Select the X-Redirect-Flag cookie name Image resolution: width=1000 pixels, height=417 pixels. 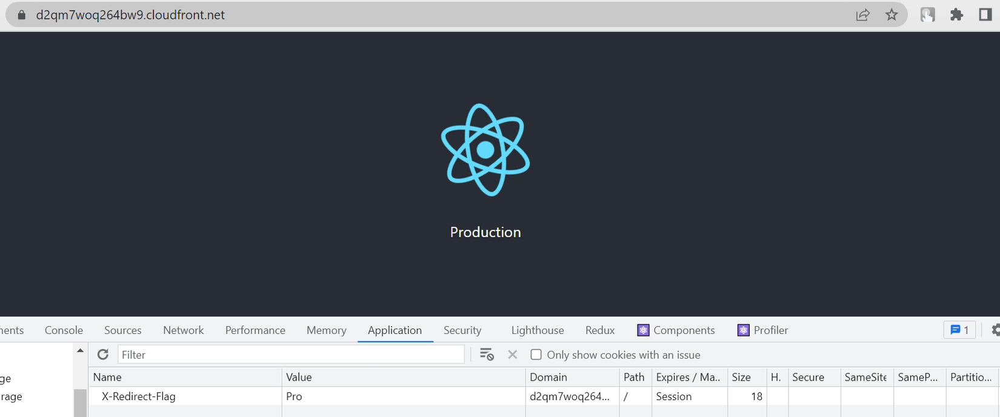pos(138,396)
